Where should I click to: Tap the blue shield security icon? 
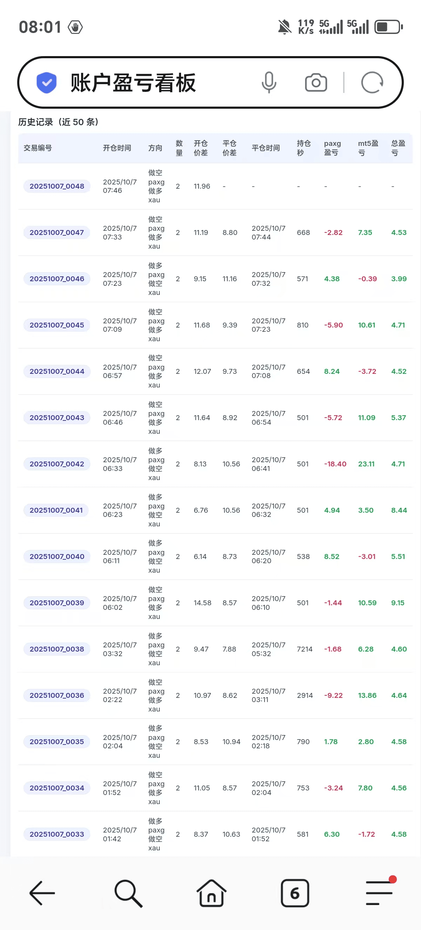(x=47, y=83)
